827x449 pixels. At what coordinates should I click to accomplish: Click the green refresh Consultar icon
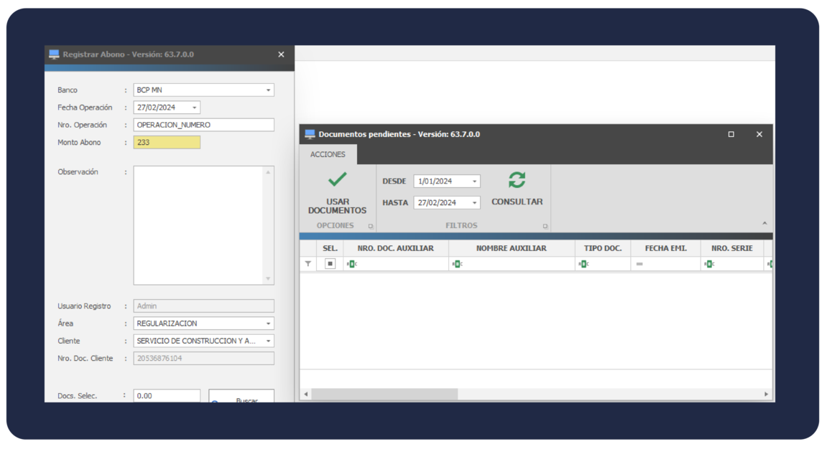click(x=517, y=180)
